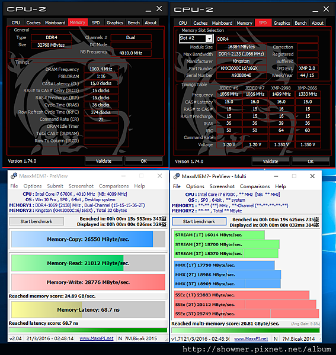The image size is (336, 355).
Task: Open Graphics tab in left CPU-Z window
Action: pos(115,22)
